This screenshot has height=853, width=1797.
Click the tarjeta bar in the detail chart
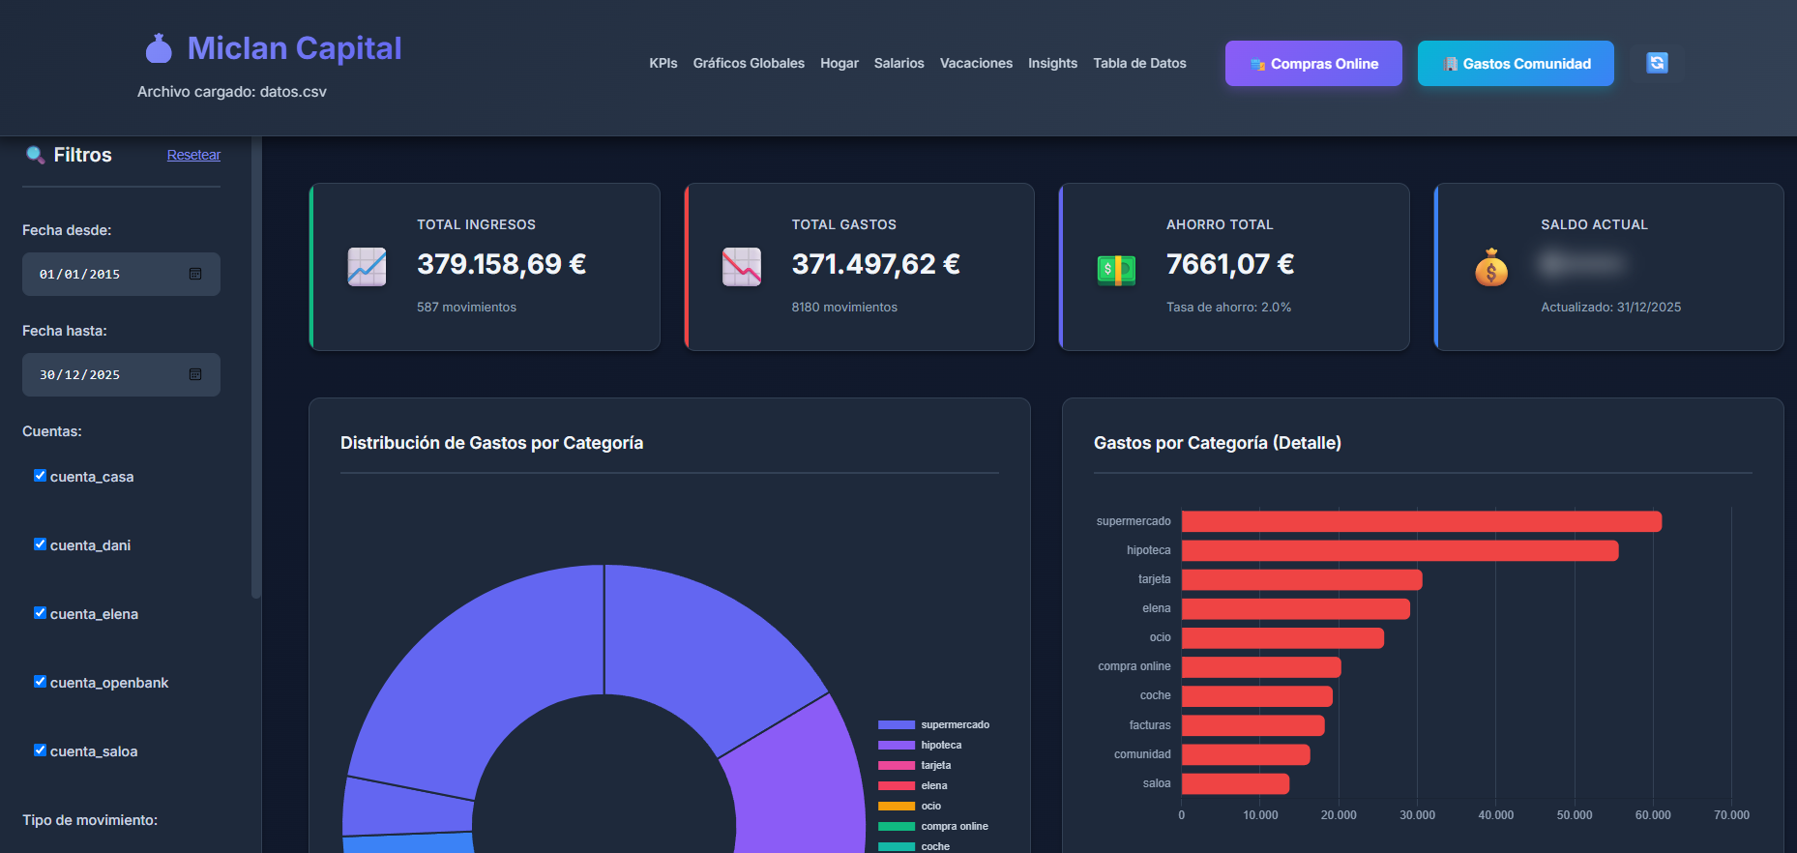point(1302,579)
